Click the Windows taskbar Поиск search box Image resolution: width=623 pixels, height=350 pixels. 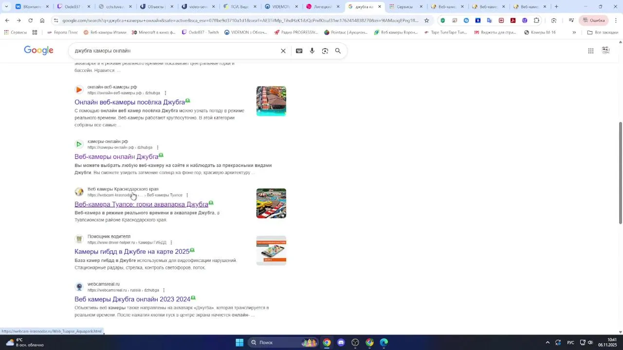click(x=284, y=342)
